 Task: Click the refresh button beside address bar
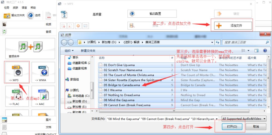217,42
